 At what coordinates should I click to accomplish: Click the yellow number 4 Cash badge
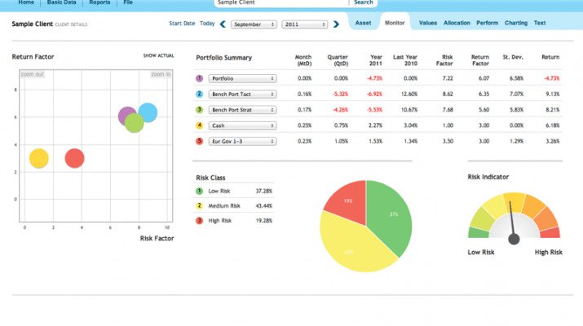coord(200,126)
